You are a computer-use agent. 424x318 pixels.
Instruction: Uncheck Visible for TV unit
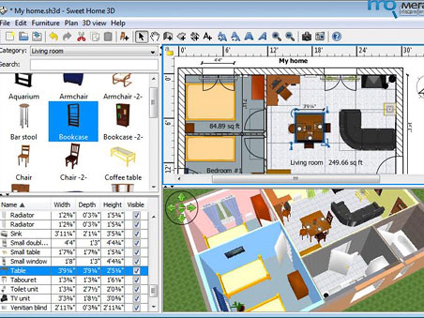(137, 298)
